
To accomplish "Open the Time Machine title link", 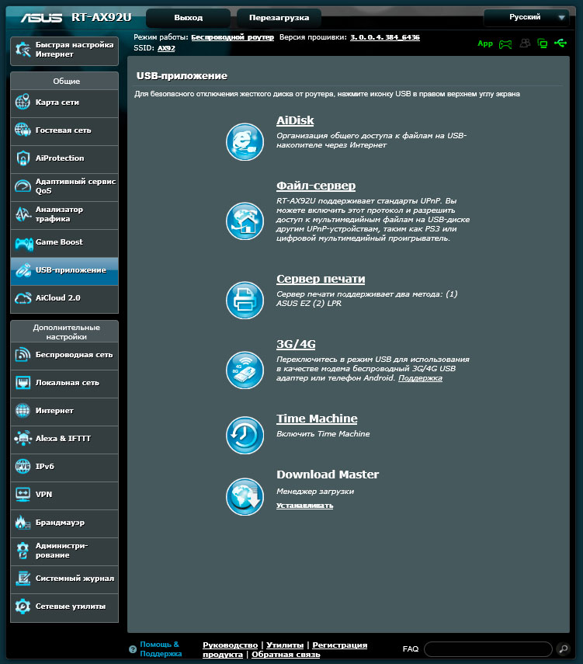I will 317,419.
